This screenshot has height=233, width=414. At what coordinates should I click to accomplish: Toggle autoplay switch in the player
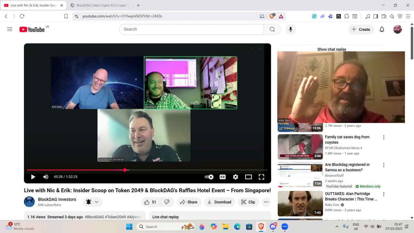click(209, 177)
